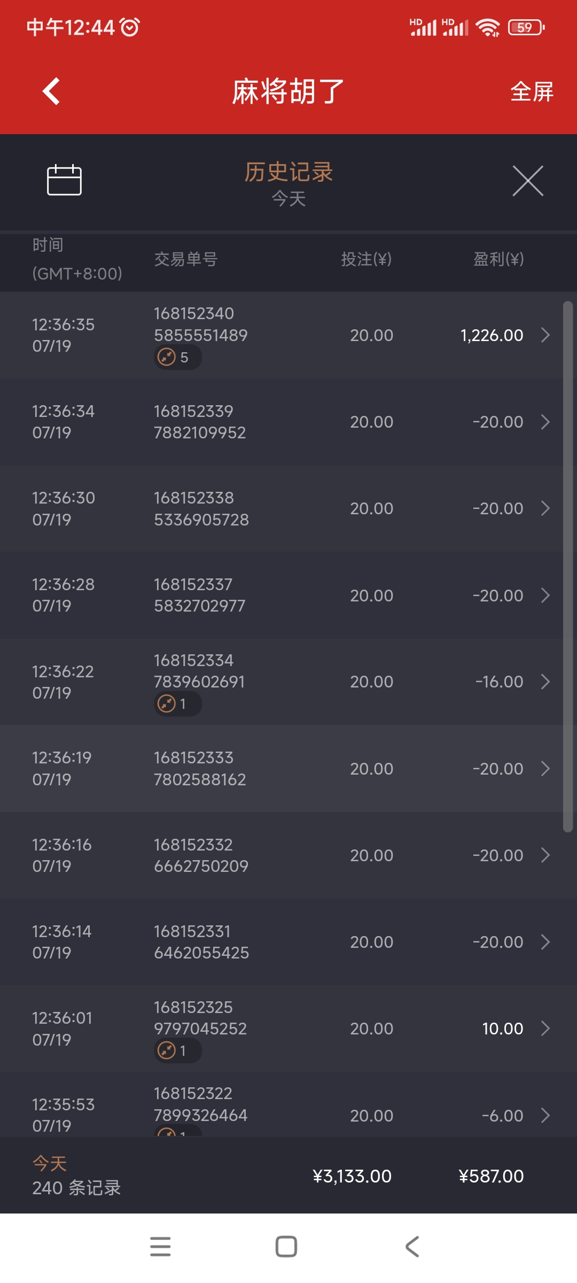Image resolution: width=577 pixels, height=1283 pixels.
Task: Click the vertical scrollbar of the records list
Action: tap(568, 567)
